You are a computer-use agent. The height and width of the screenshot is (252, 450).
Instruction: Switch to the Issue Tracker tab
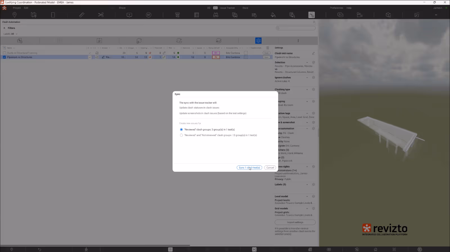[x=227, y=8]
